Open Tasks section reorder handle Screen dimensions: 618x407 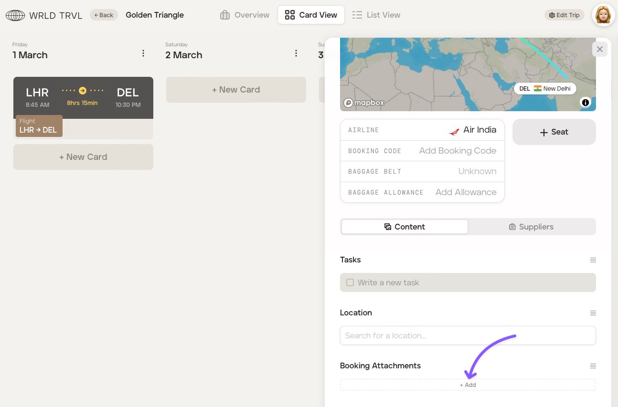pyautogui.click(x=593, y=260)
